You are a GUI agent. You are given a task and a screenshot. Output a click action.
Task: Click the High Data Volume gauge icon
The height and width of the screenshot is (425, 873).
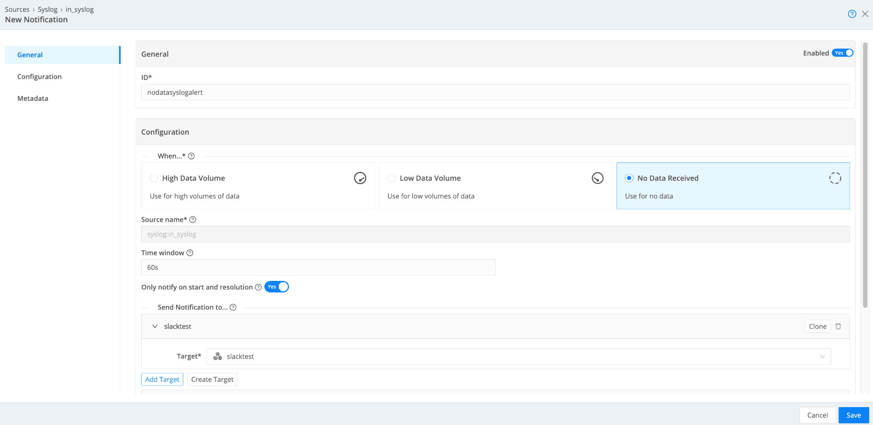tap(360, 178)
